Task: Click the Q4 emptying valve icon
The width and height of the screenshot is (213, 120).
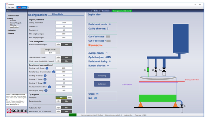Action: pyautogui.click(x=182, y=106)
